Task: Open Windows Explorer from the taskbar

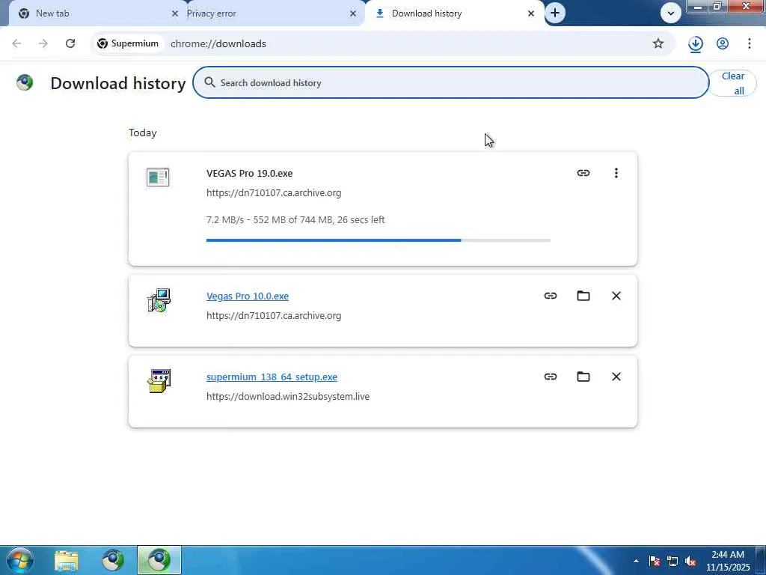Action: tap(67, 560)
